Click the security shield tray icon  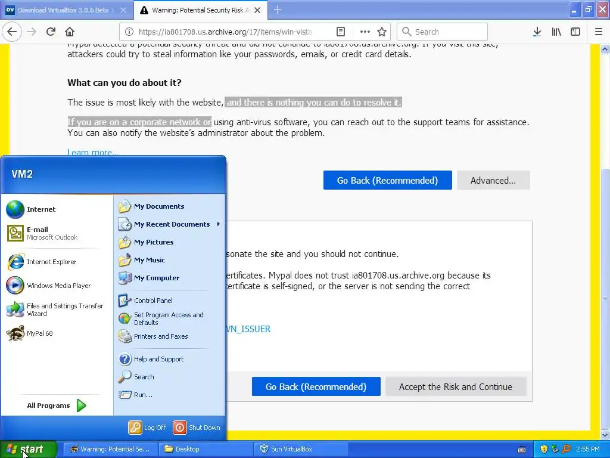(544, 449)
